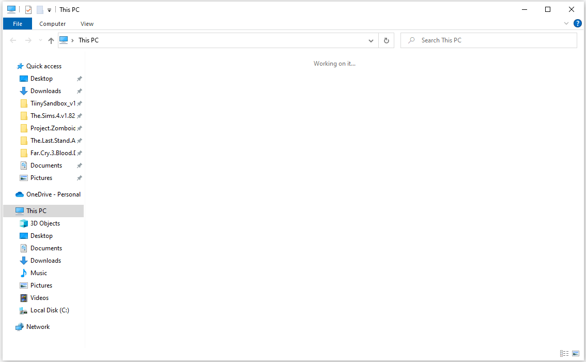Open the The.Sims.4.v1.82 pinned folder
This screenshot has width=586, height=362.
(53, 115)
